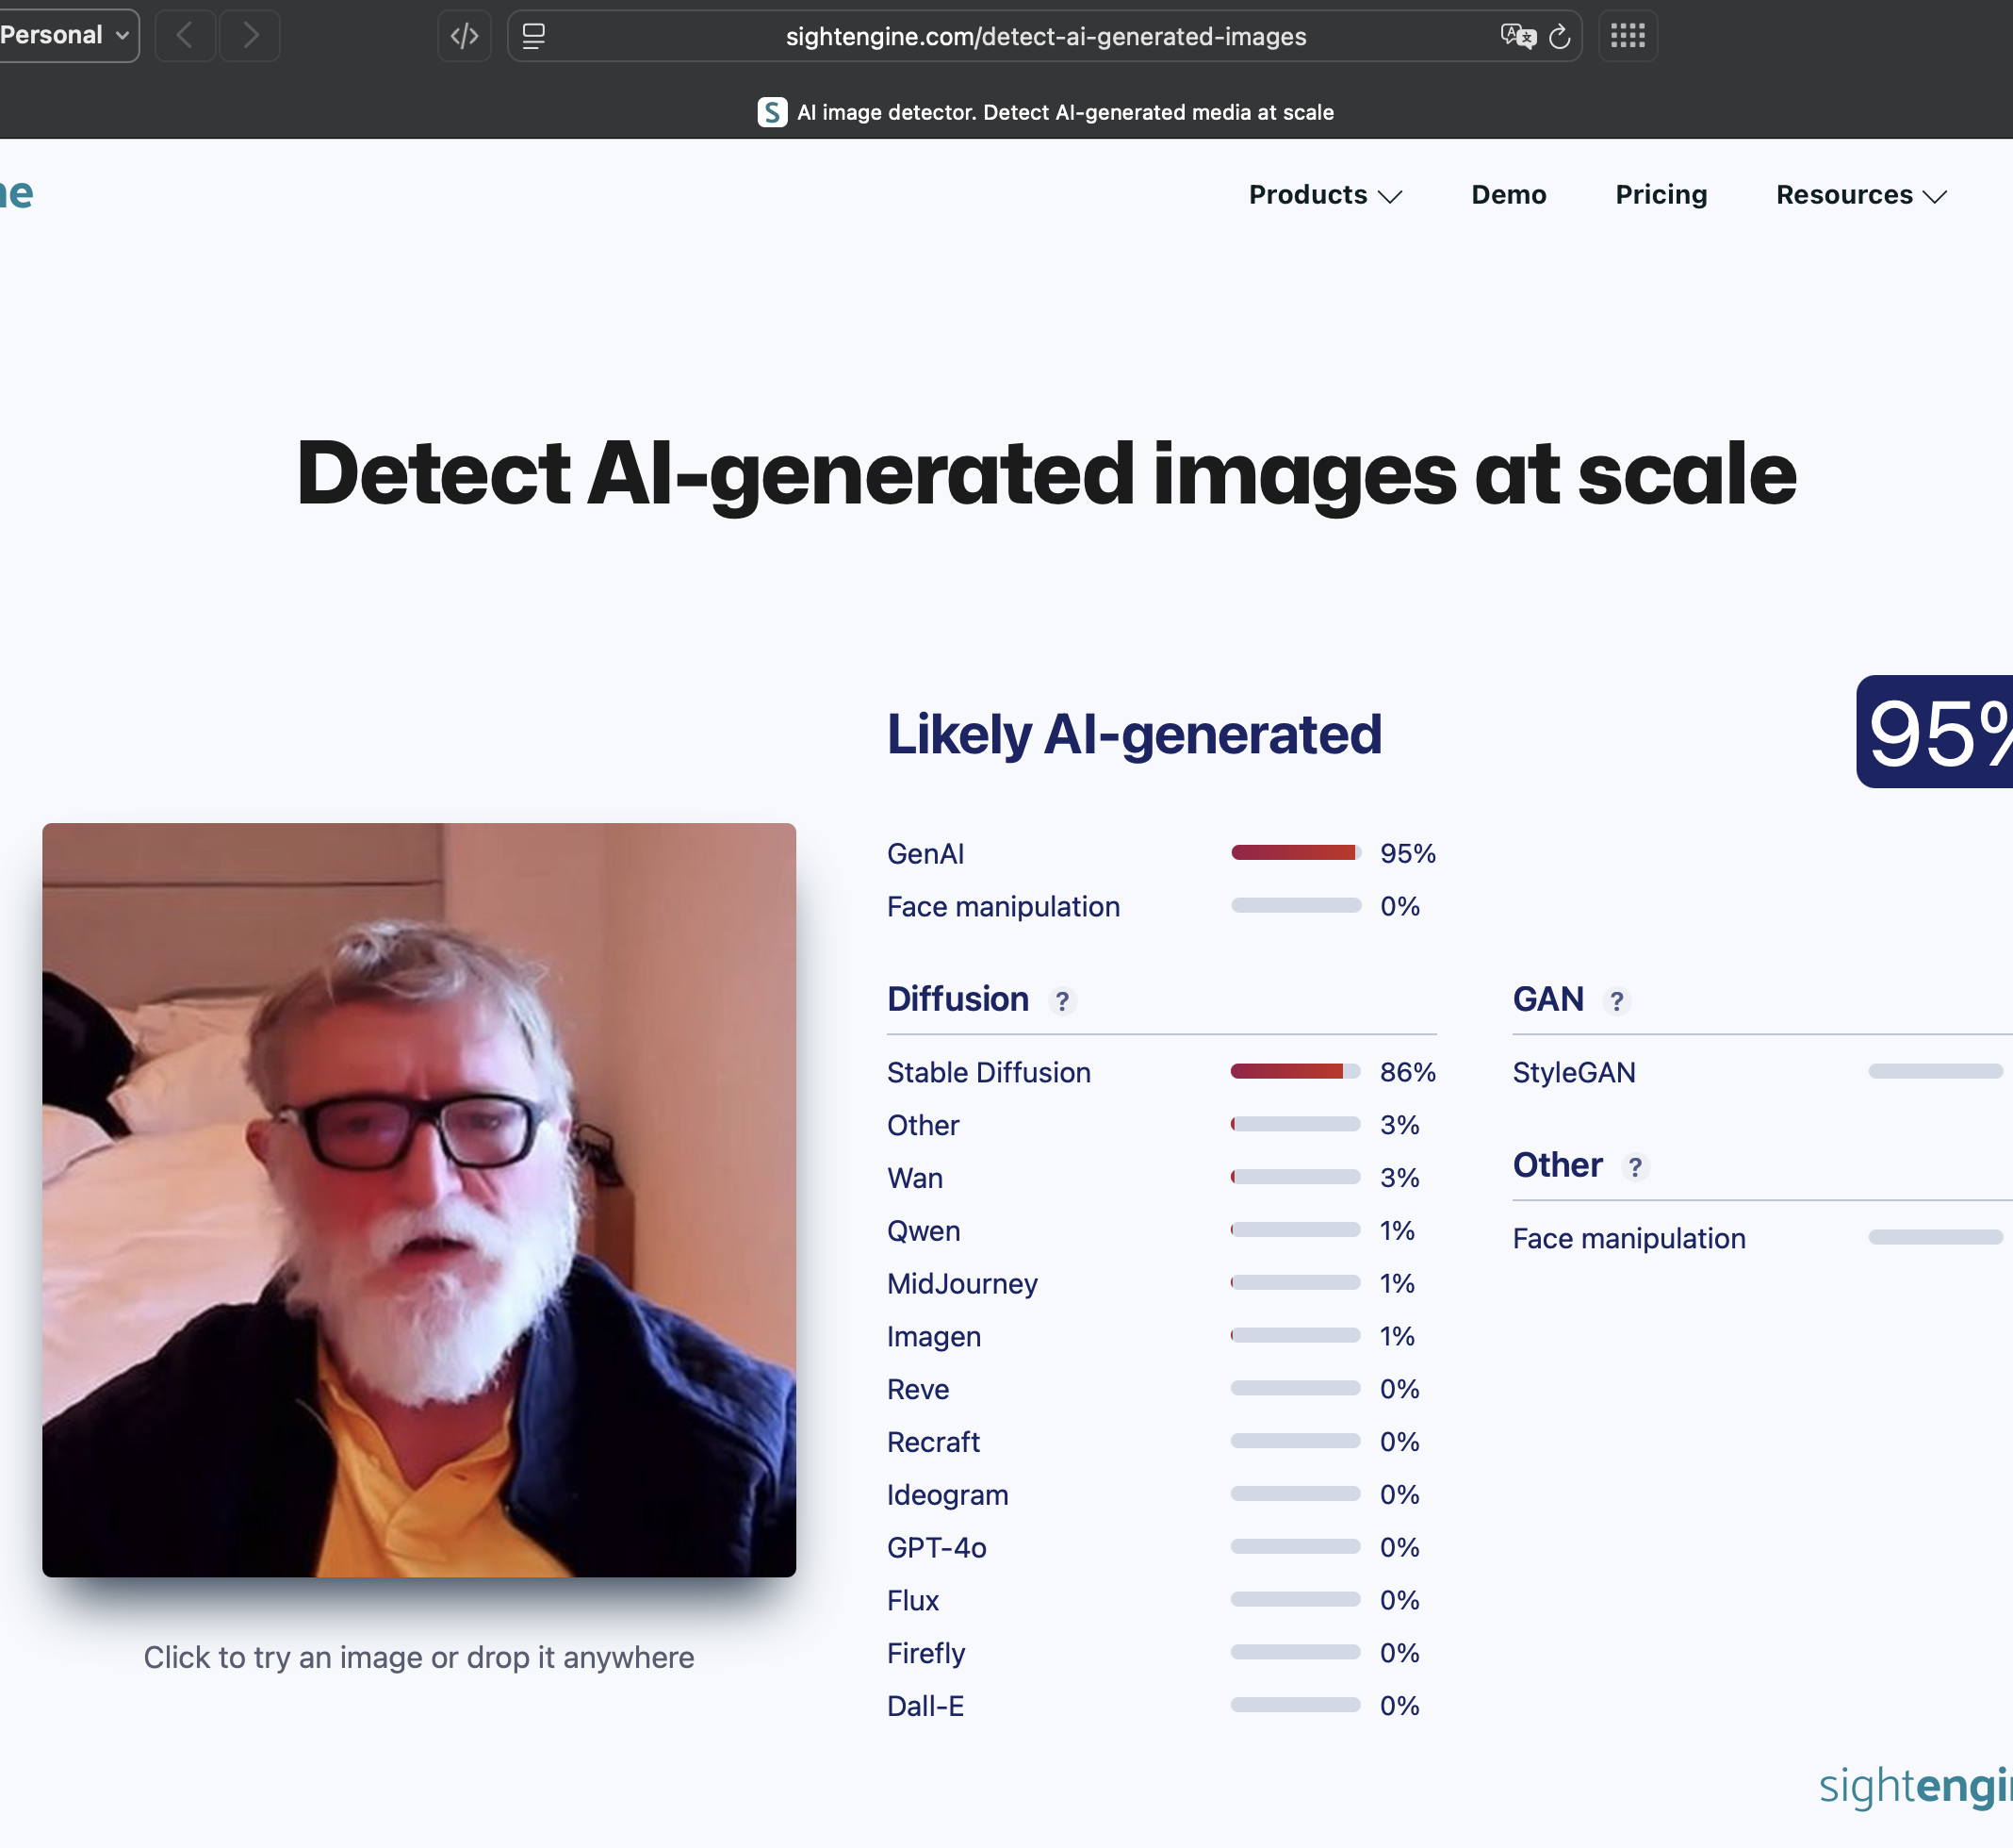Viewport: 2013px width, 1848px height.
Task: Click the browser forward arrow
Action: click(250, 36)
